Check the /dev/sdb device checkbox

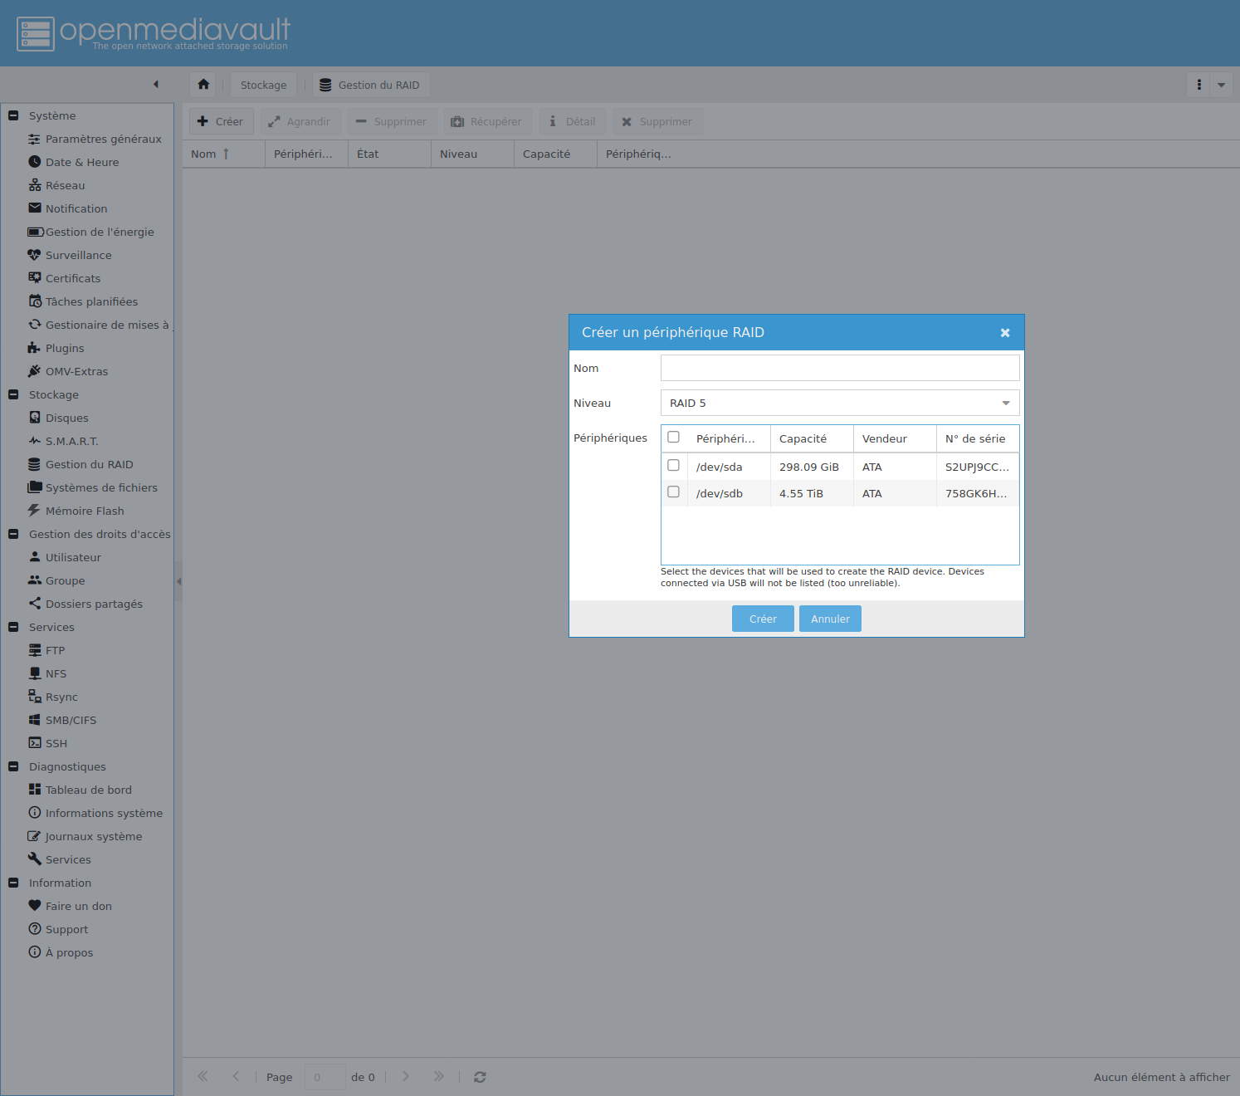[674, 492]
